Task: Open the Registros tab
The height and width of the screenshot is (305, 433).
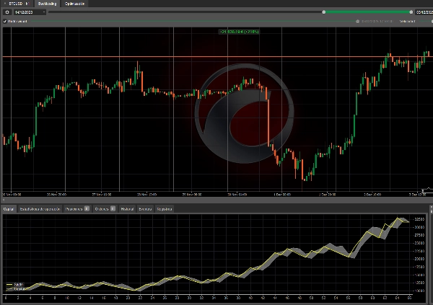Action: (x=165, y=208)
